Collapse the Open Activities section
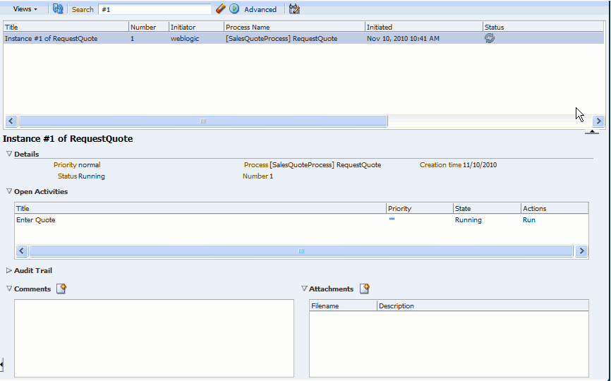The image size is (611, 381). click(x=9, y=191)
